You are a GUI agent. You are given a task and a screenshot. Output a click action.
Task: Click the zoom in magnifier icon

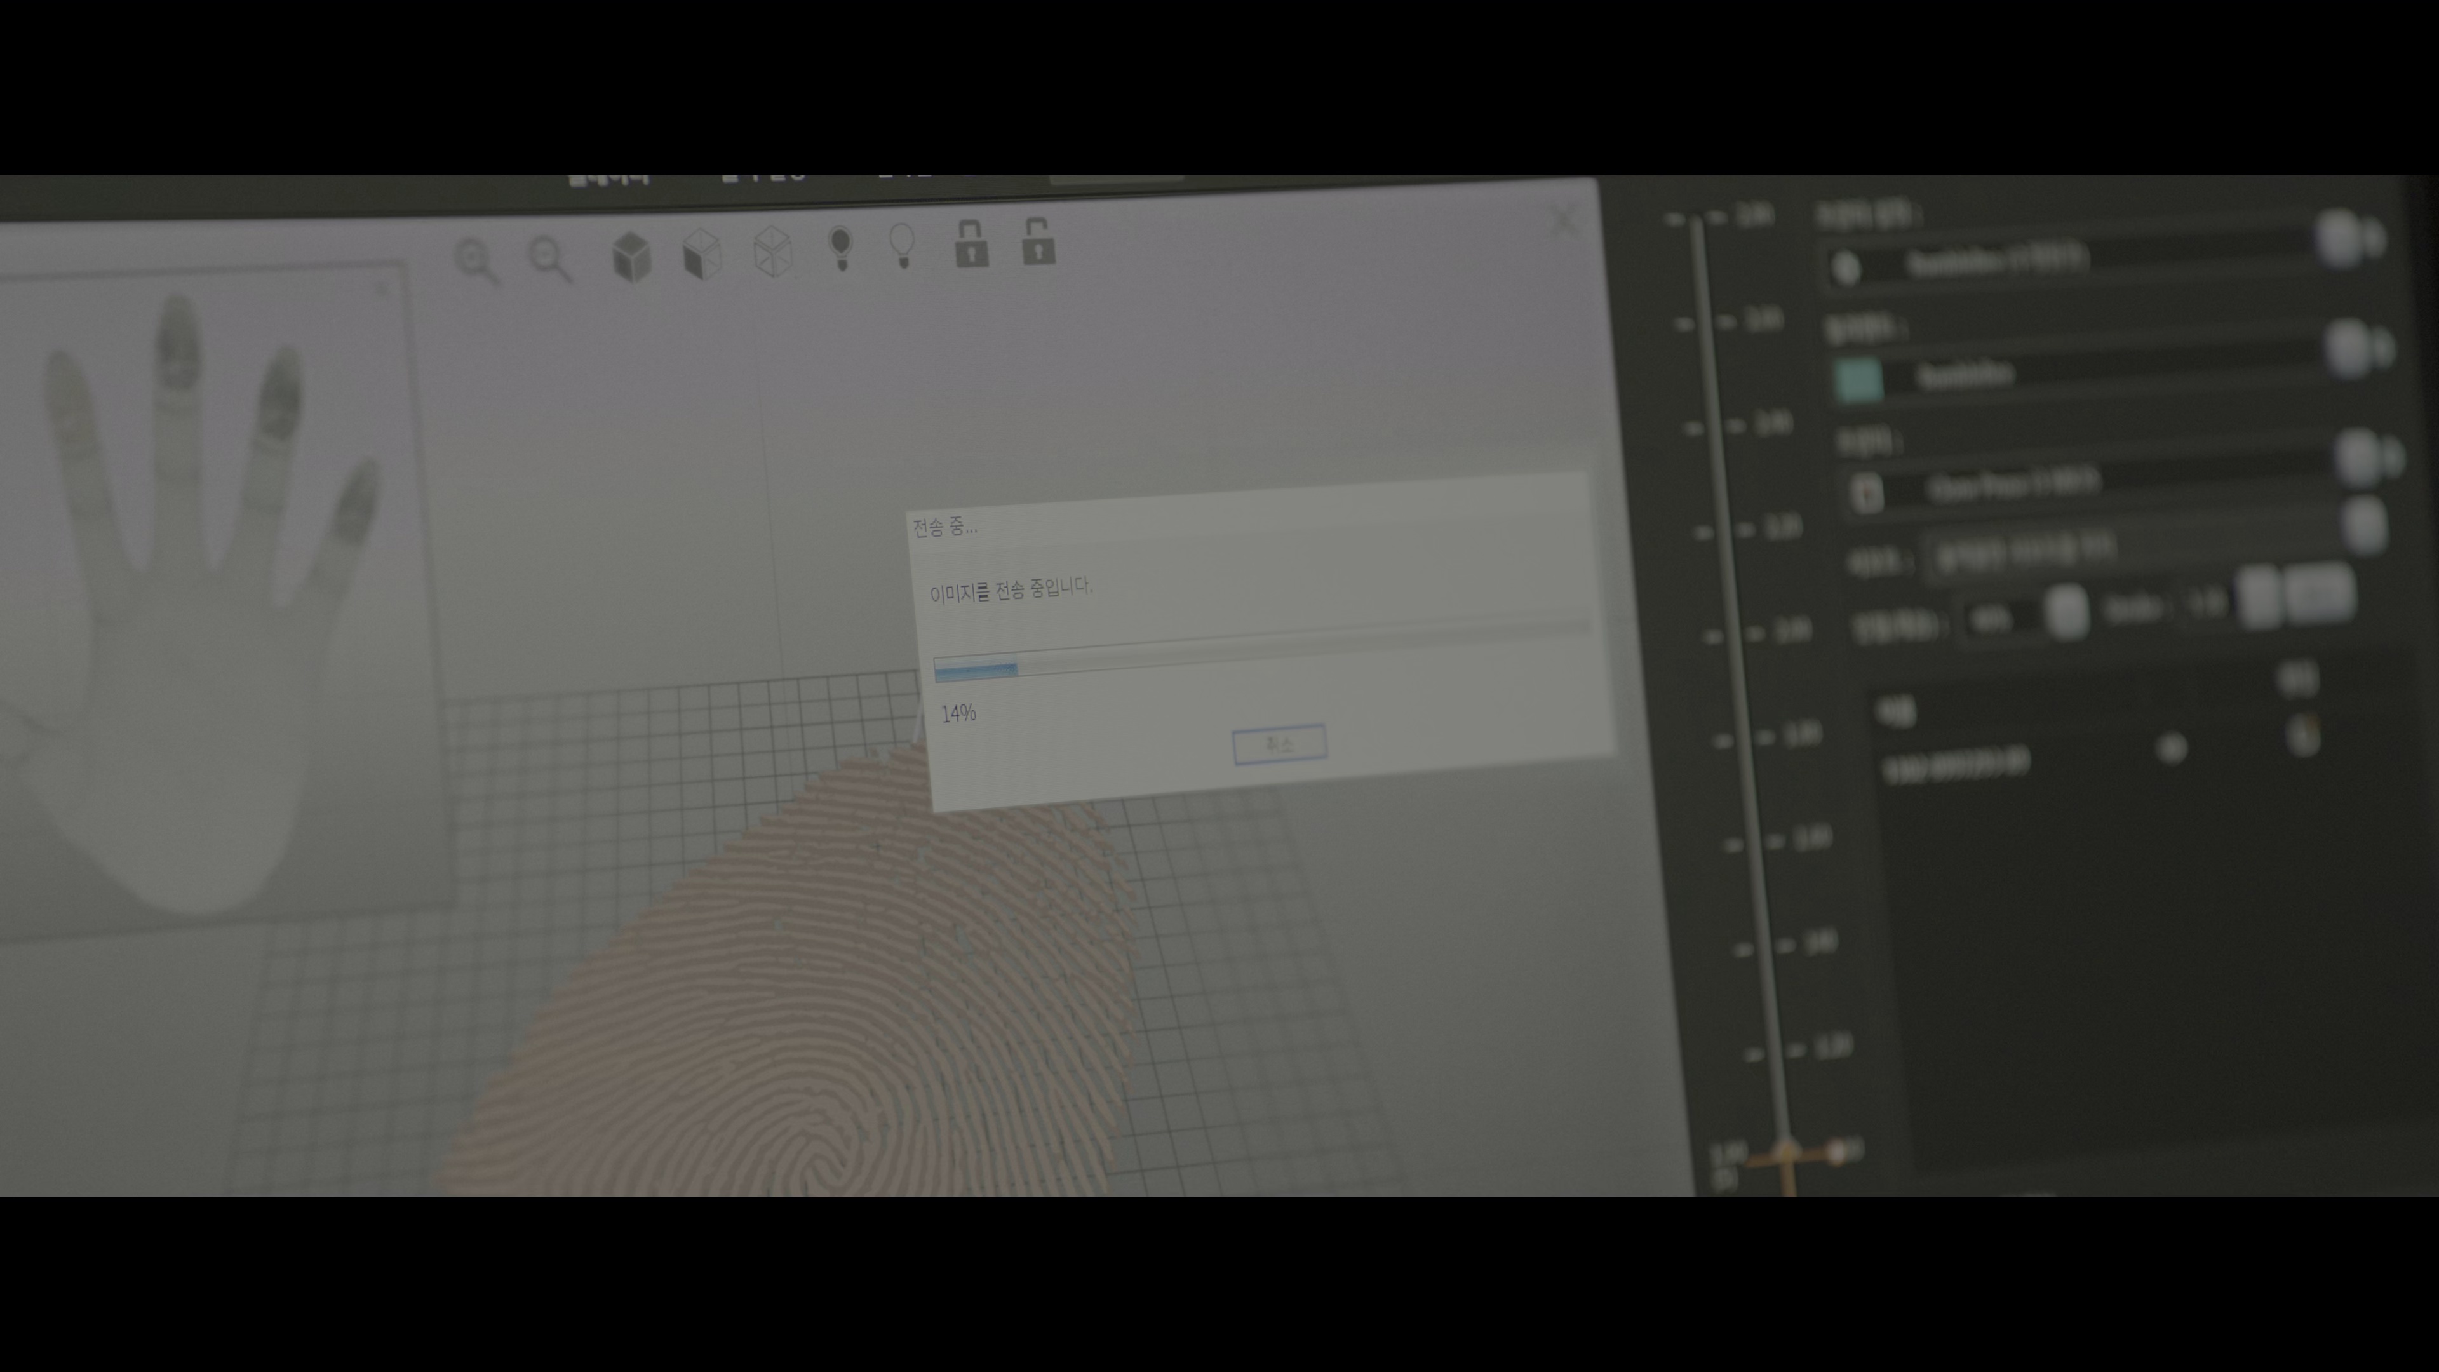point(476,260)
